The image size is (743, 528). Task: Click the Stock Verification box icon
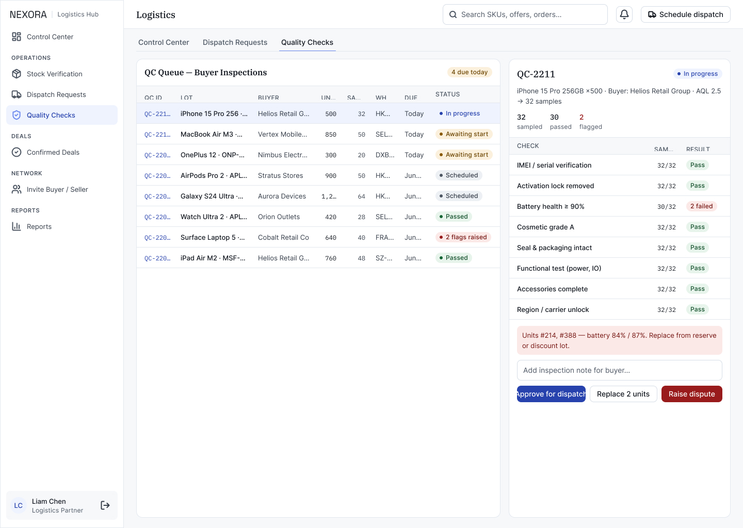pyautogui.click(x=17, y=74)
